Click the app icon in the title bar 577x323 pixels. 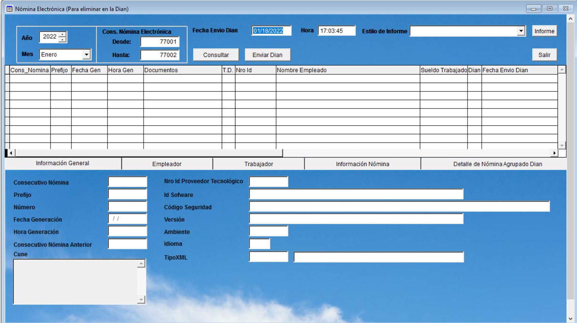click(x=9, y=9)
